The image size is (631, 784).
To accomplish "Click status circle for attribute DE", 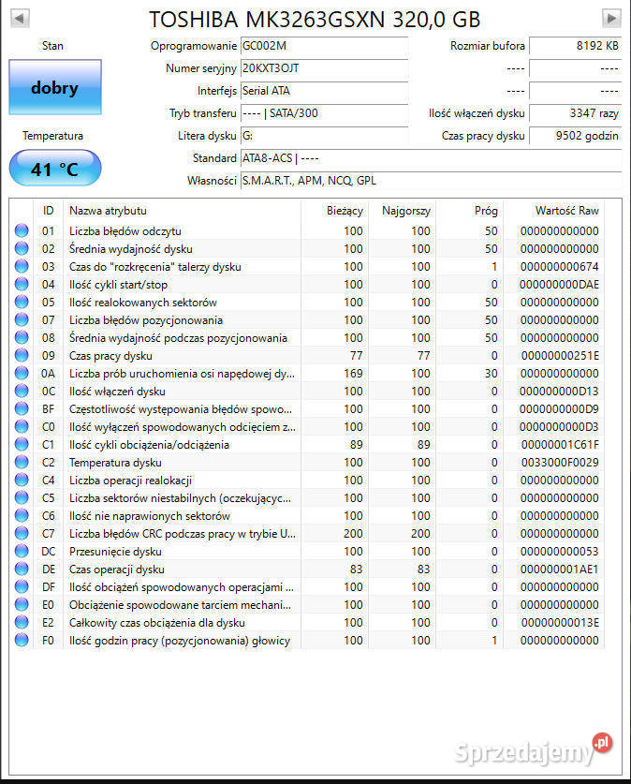I will coord(22,569).
